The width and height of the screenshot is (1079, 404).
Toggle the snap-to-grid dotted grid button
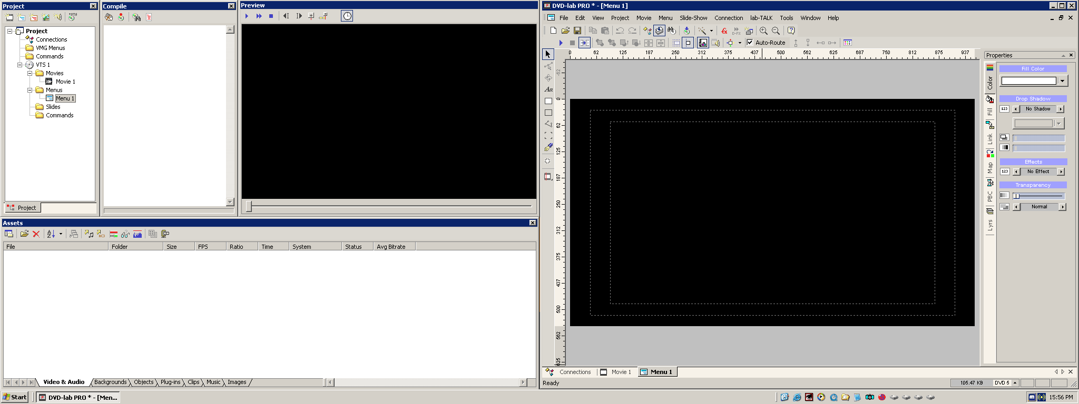[x=676, y=43]
